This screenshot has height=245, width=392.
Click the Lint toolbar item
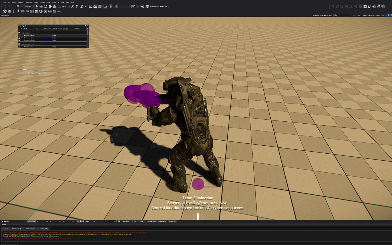click(x=59, y=11)
